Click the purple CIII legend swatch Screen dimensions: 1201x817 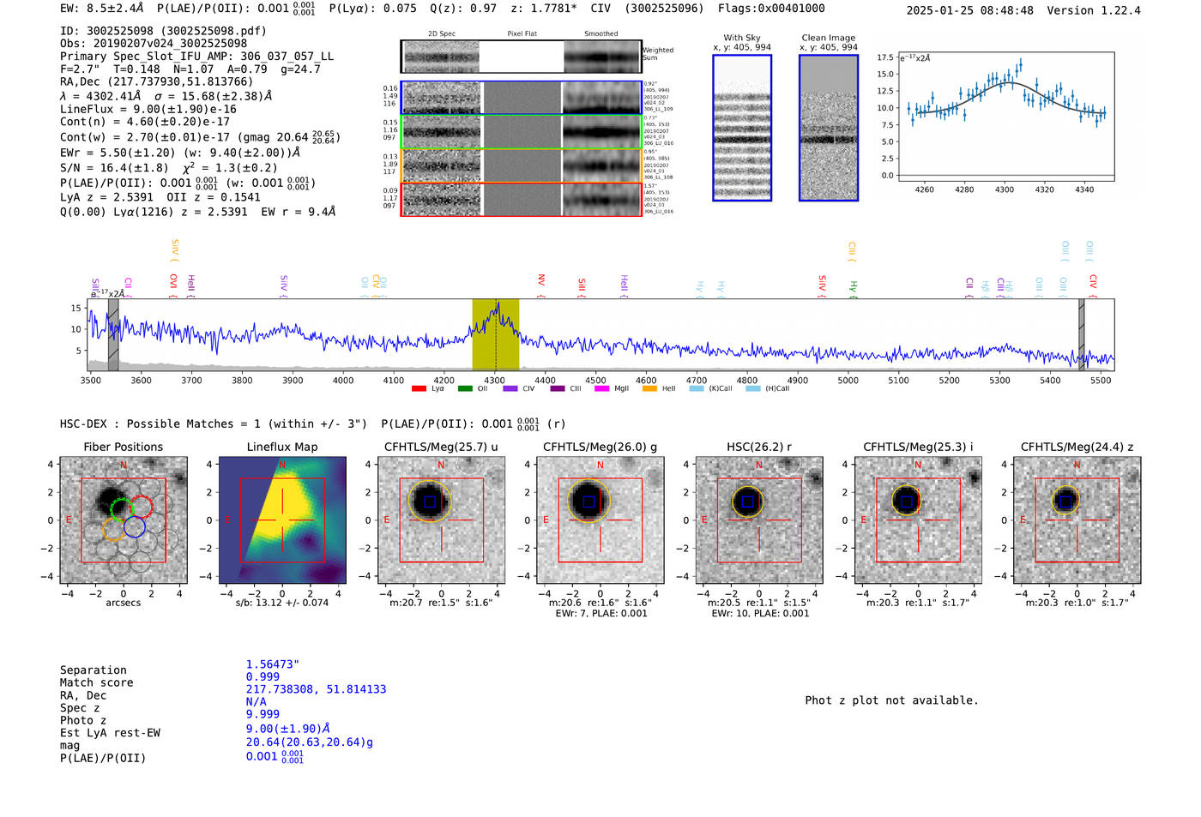(x=558, y=388)
